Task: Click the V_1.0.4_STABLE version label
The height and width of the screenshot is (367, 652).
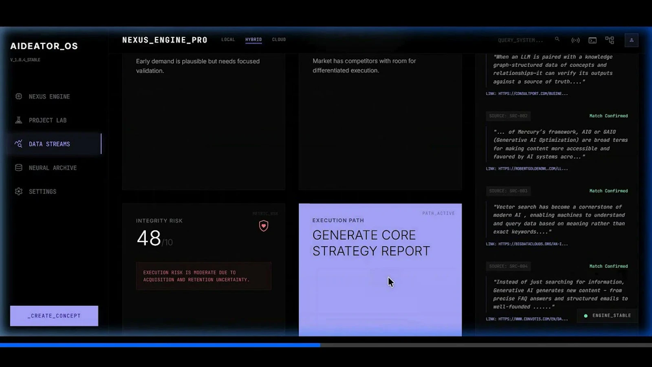Action: [x=25, y=60]
